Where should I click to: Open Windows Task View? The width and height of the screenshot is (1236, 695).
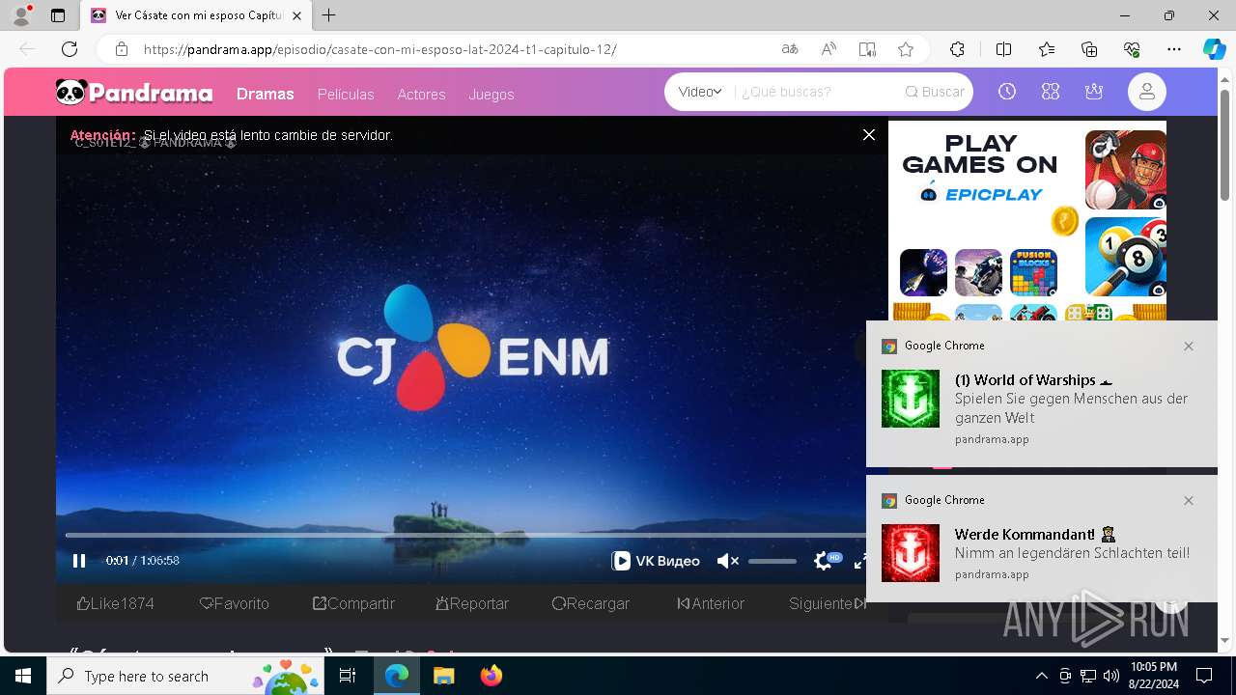[348, 676]
